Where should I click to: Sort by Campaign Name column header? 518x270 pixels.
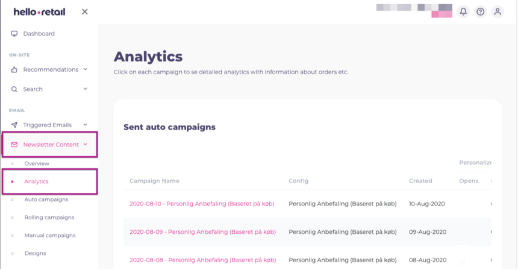(x=154, y=181)
